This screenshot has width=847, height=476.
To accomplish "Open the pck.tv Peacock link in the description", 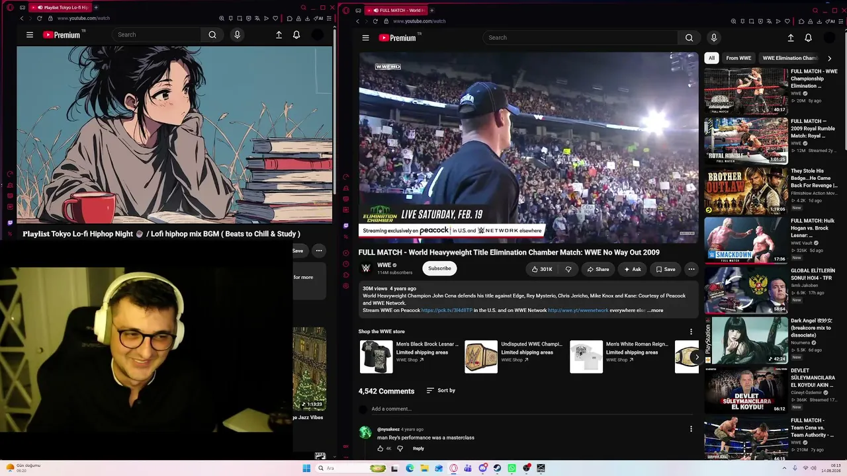I will click(x=447, y=310).
